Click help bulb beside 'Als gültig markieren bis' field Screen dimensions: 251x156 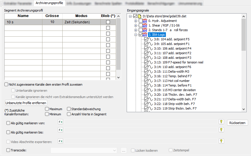coord(221,130)
